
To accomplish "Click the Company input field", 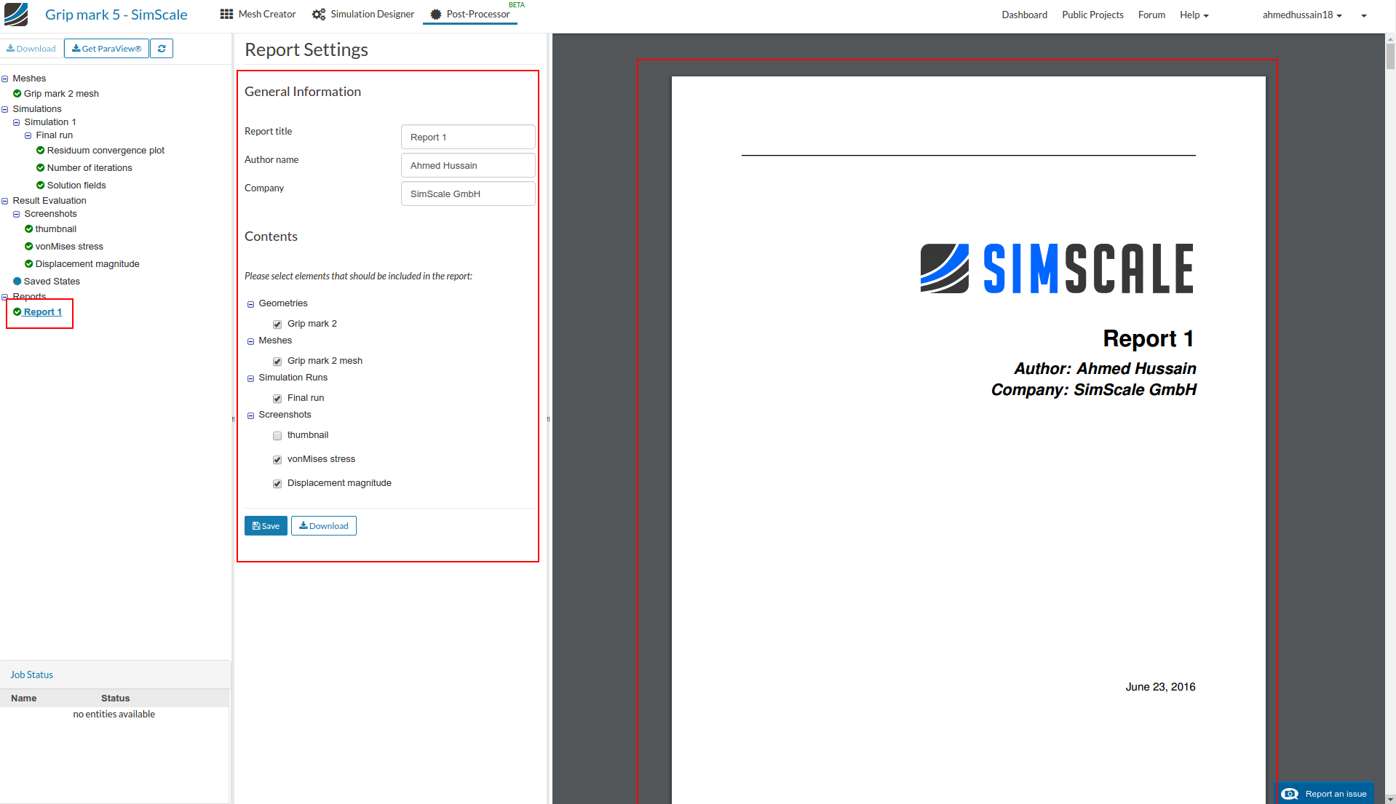I will click(468, 194).
